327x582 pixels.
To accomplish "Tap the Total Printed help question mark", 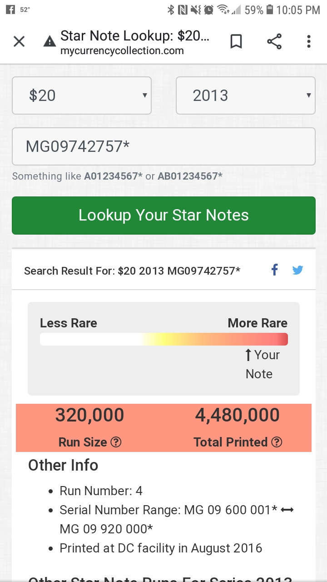I will tap(277, 442).
